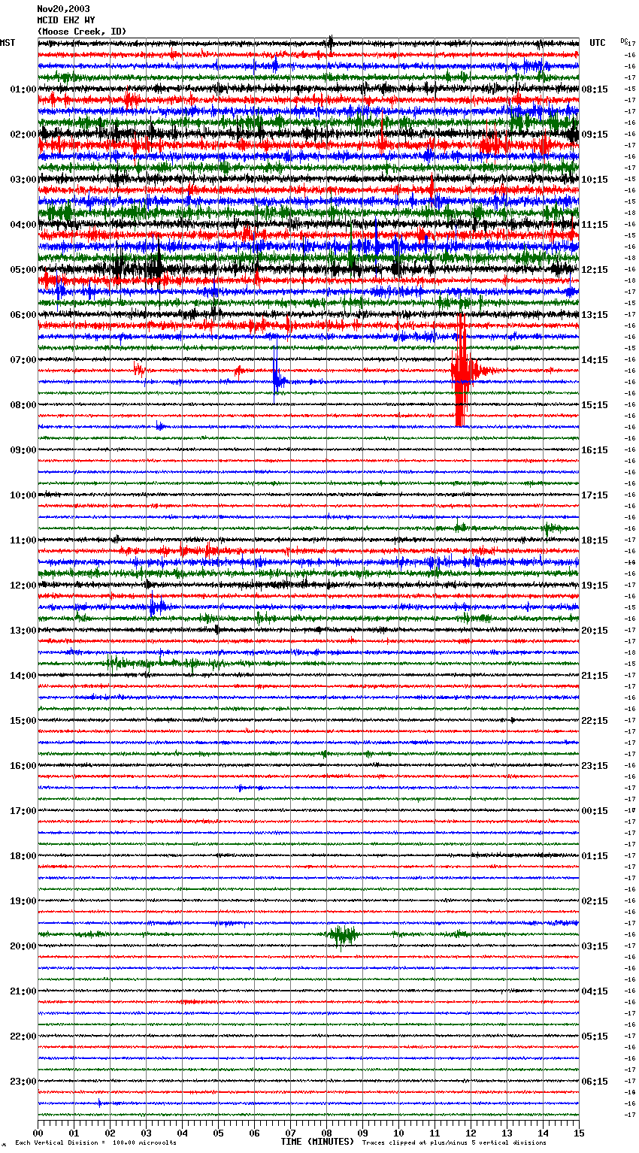Click the "18:15" UTC row label

coord(595,540)
